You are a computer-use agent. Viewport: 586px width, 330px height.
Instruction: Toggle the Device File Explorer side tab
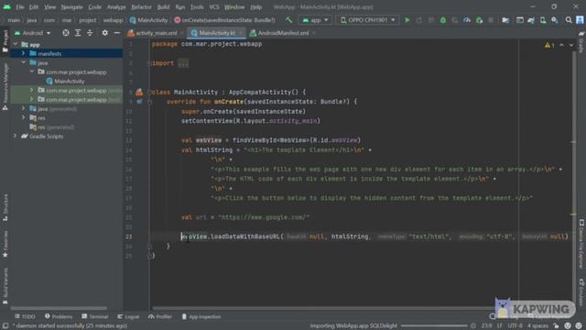coord(581,244)
